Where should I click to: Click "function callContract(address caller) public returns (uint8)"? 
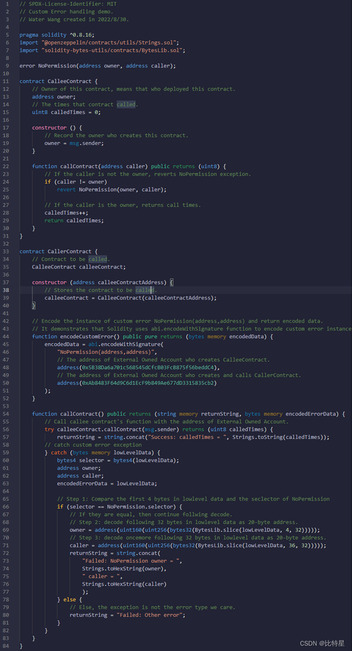[x=126, y=167]
